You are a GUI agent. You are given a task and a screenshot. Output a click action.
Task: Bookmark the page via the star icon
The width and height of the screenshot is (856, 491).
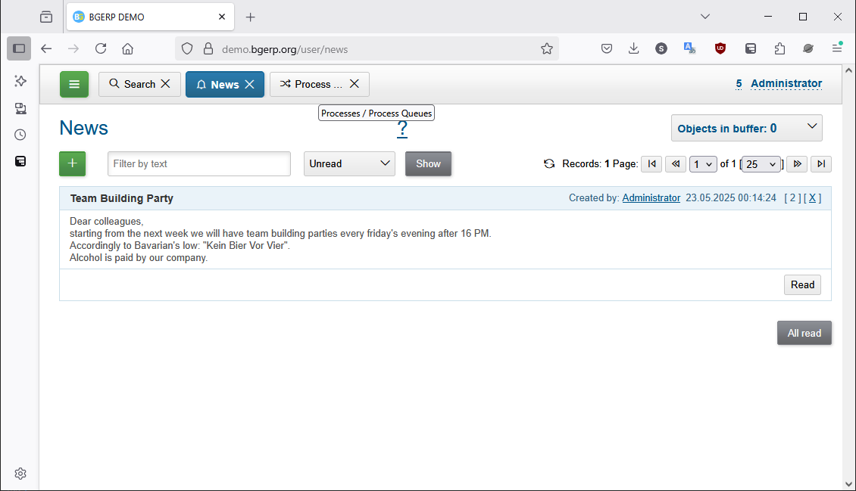click(x=547, y=48)
